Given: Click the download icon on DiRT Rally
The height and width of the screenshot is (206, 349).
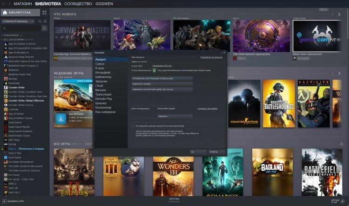Looking at the screenshot, I should tap(61, 119).
